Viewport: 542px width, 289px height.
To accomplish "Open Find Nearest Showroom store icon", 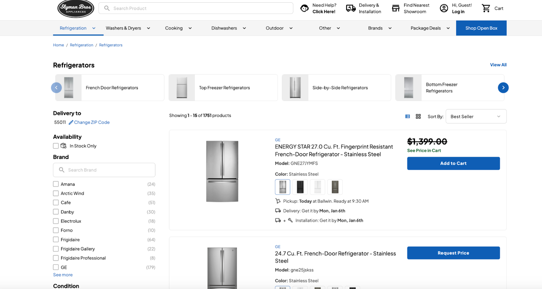I will point(396,8).
